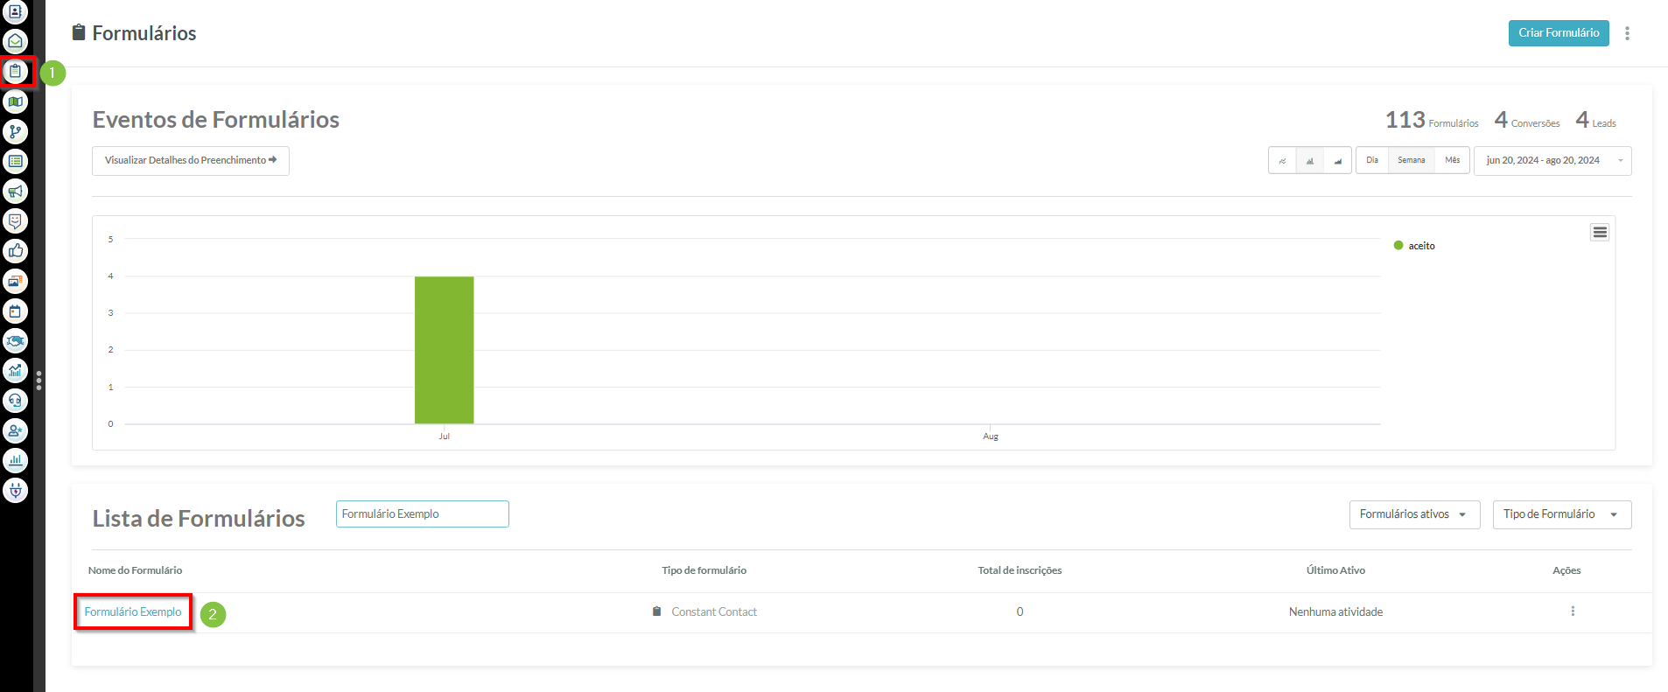Open the smiley chat bubble icon in the sidebar
Image resolution: width=1668 pixels, height=692 pixels.
pyautogui.click(x=15, y=220)
